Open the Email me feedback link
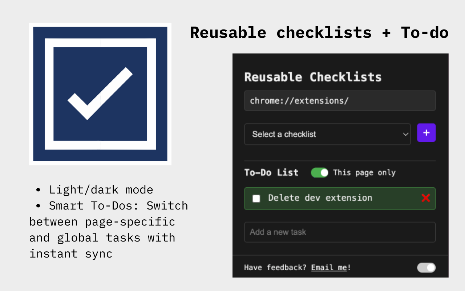The image size is (465, 291). pos(328,267)
